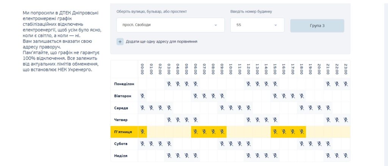Image resolution: width=388 pixels, height=166 pixels.
Task: Click the plus icon to add another address
Action: coord(120,41)
